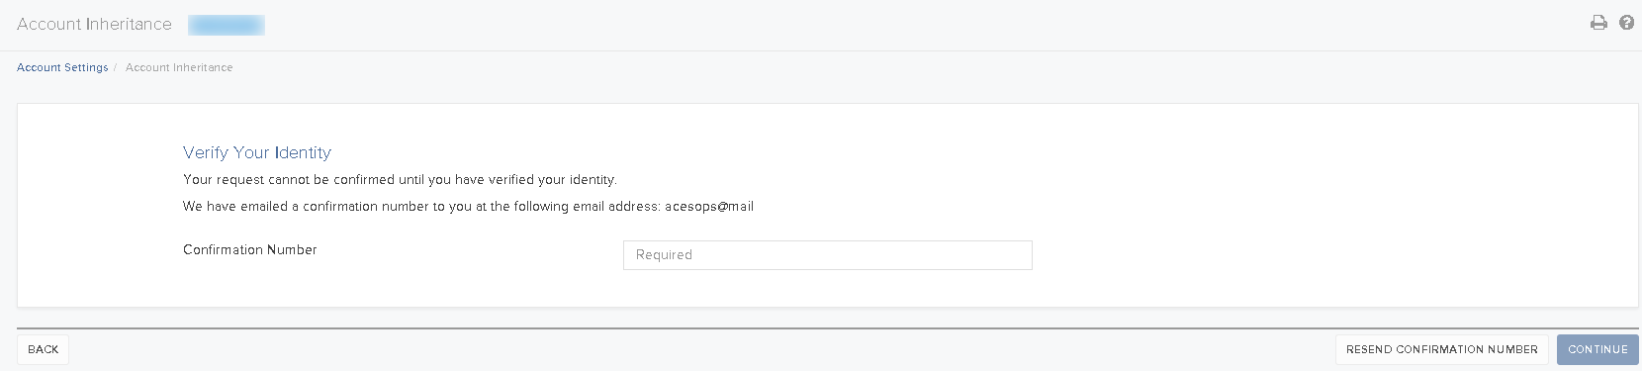
Task: Click RESEND CONFIRMATION NUMBER button
Action: click(x=1441, y=349)
